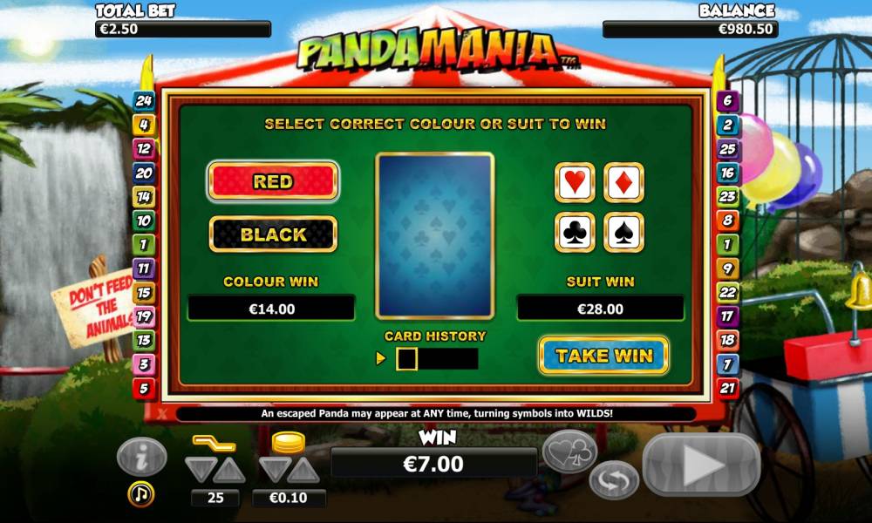
Task: Toggle the music note sound icon
Action: click(x=140, y=493)
